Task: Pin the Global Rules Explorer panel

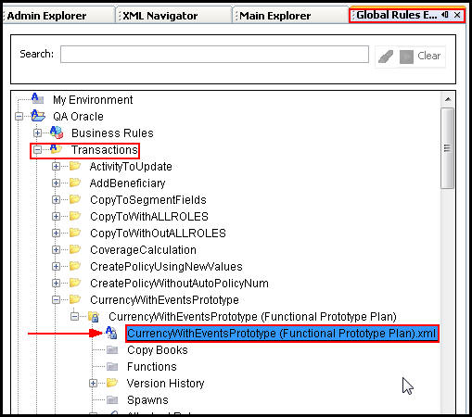Action: (x=445, y=15)
